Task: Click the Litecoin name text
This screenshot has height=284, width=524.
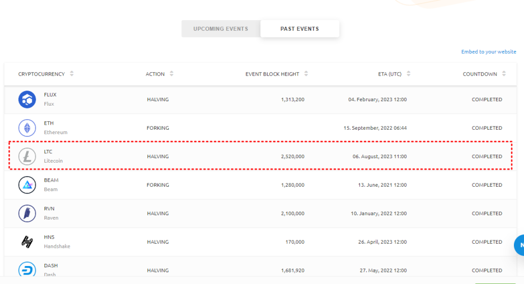Action: click(x=53, y=161)
